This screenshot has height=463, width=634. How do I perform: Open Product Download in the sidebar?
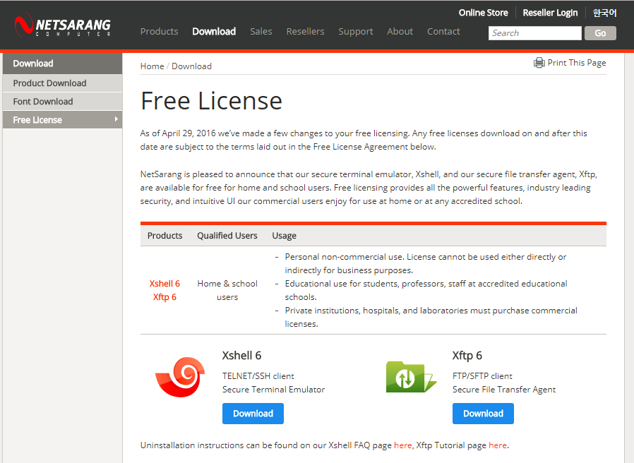(x=62, y=83)
